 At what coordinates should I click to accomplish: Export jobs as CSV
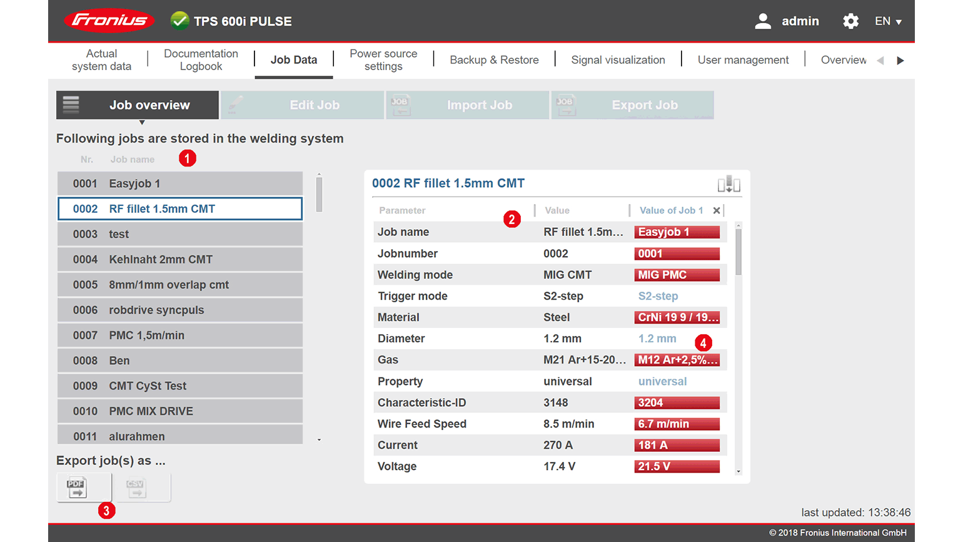click(136, 487)
